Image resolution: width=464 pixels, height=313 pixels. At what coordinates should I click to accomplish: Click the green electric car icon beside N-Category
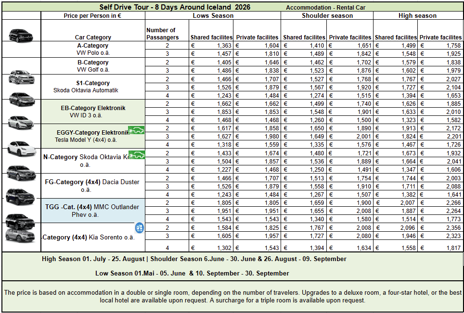(x=137, y=154)
